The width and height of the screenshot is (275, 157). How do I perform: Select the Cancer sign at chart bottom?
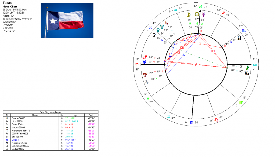(191, 123)
